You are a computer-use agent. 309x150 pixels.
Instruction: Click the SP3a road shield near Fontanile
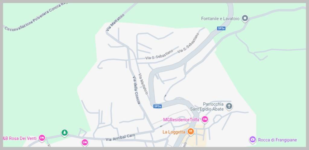pos(221,28)
